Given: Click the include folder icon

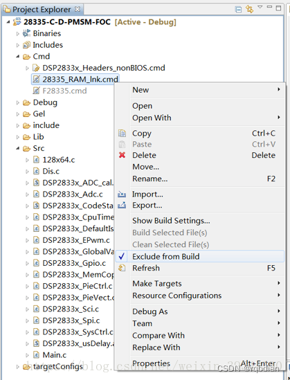Looking at the screenshot, I should [26, 125].
